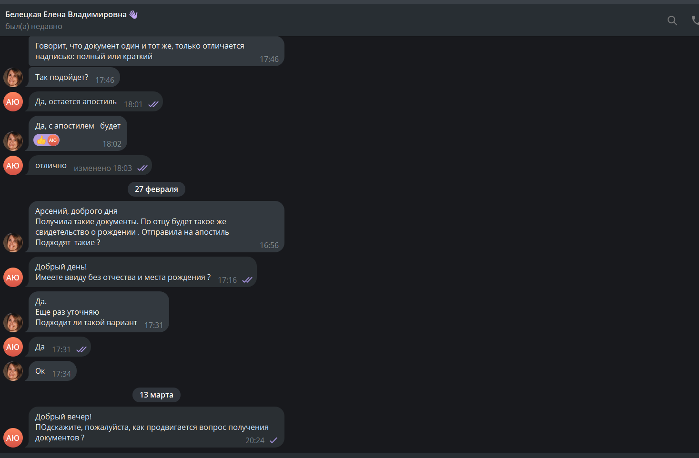This screenshot has width=699, height=458.
Task: Select the 'Подходит ли такой вариант' message
Action: (99, 312)
